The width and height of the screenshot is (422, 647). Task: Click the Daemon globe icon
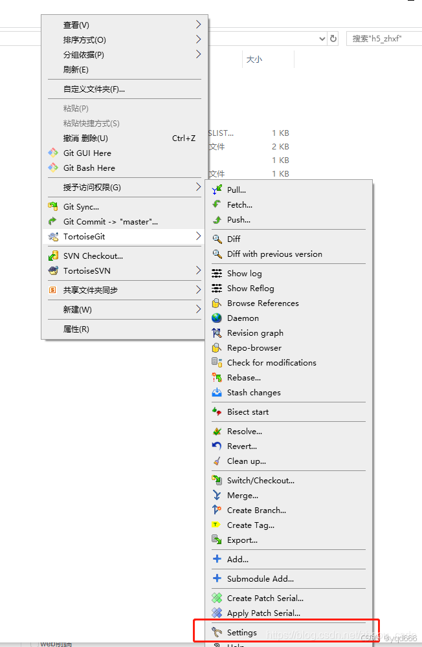[x=217, y=318]
